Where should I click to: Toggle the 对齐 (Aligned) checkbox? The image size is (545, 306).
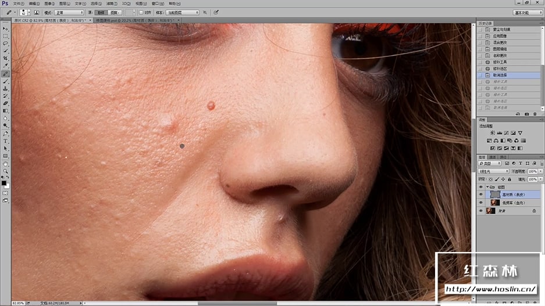pyautogui.click(x=141, y=13)
